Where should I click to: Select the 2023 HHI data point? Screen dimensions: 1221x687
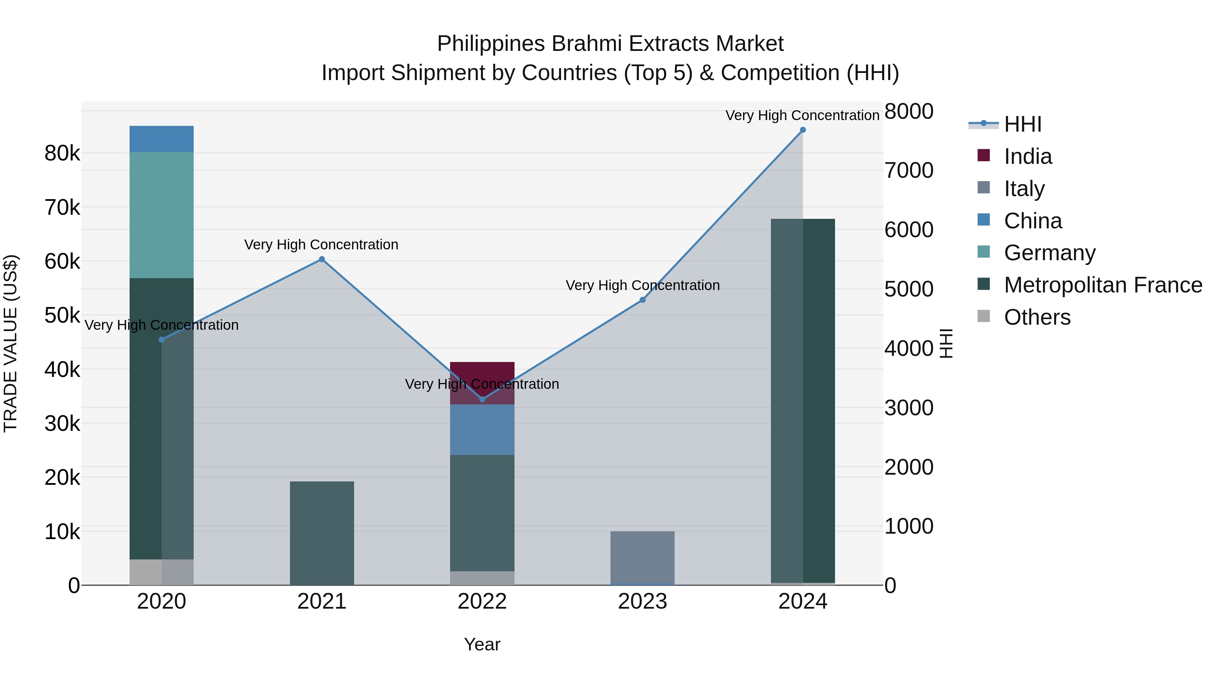pos(643,300)
